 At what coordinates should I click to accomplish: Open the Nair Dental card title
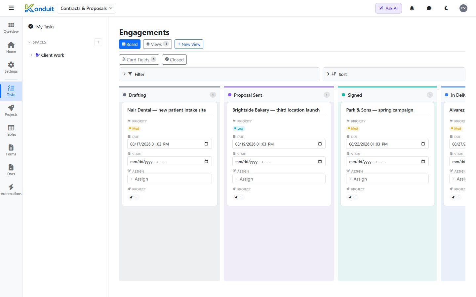(167, 110)
